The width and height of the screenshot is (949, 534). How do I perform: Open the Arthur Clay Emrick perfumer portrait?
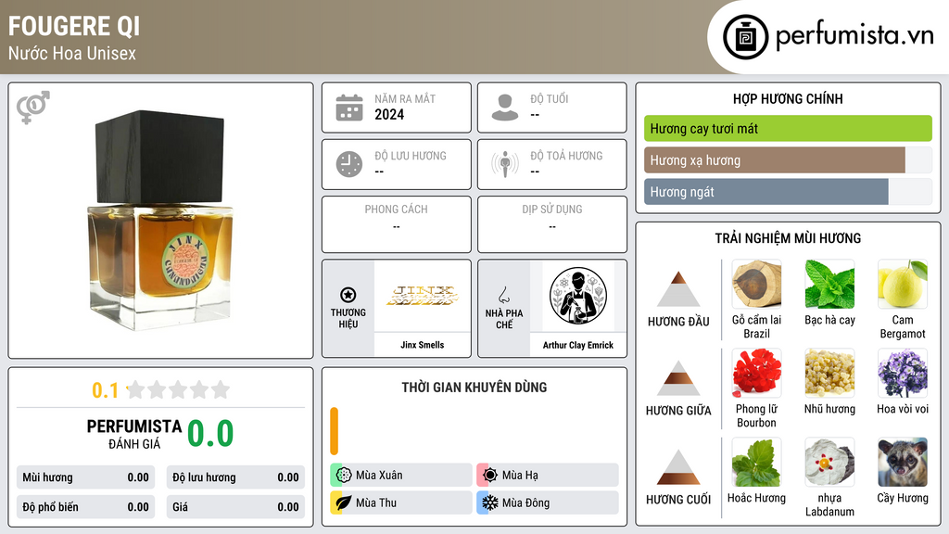[578, 296]
